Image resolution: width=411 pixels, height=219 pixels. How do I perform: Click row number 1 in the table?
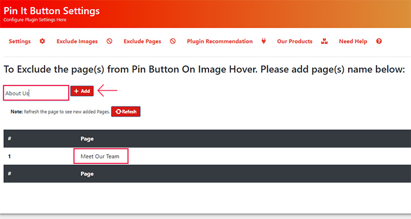[9, 156]
